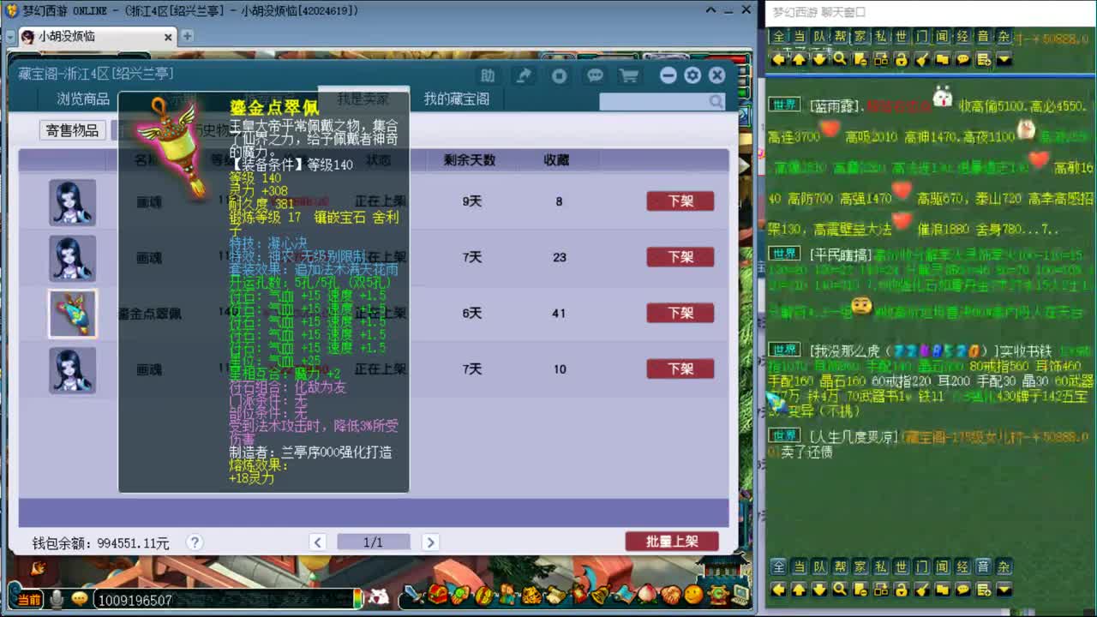Switch to 我是卖家 tab
The width and height of the screenshot is (1097, 617).
pyautogui.click(x=363, y=99)
